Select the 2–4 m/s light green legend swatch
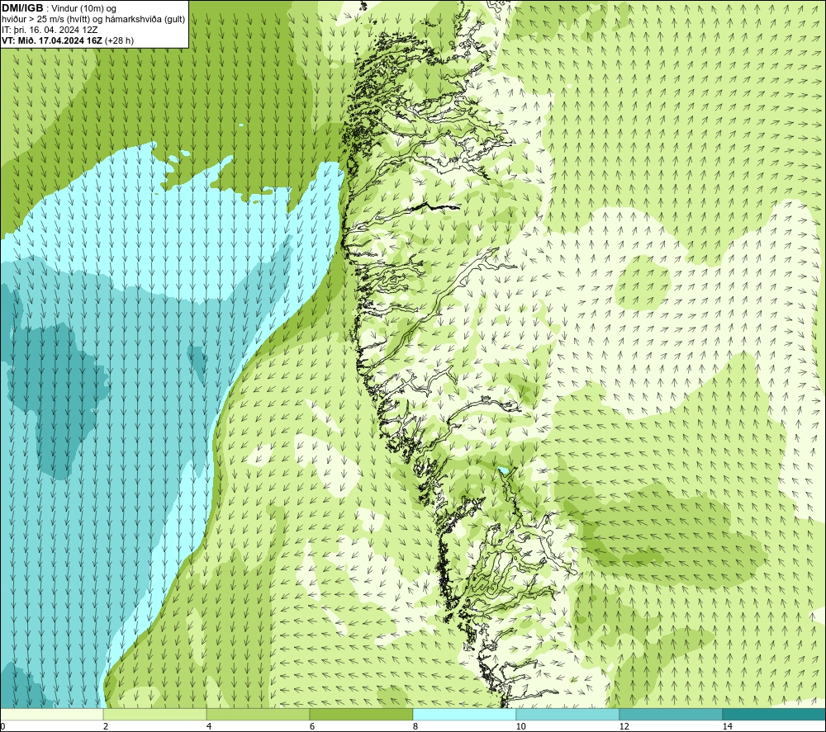The width and height of the screenshot is (826, 732). click(155, 714)
